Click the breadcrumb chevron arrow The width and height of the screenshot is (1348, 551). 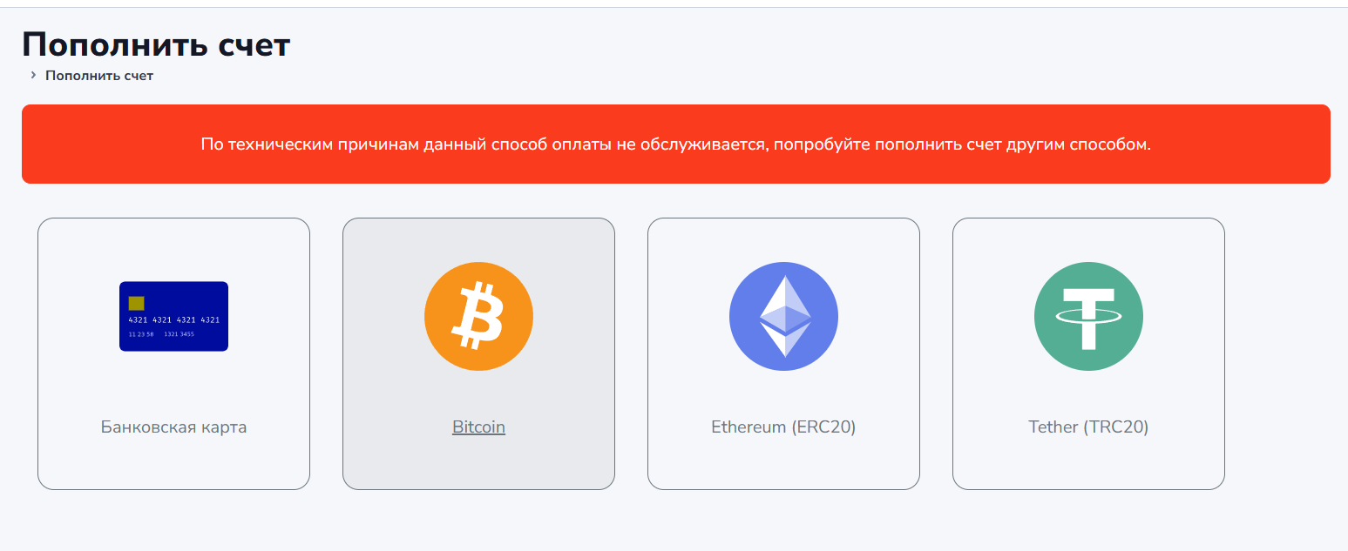(x=33, y=76)
